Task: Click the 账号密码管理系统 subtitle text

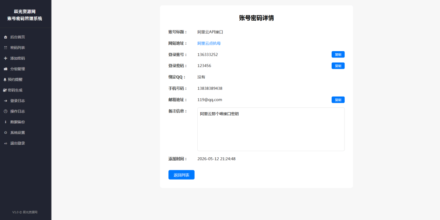Action: [24, 18]
